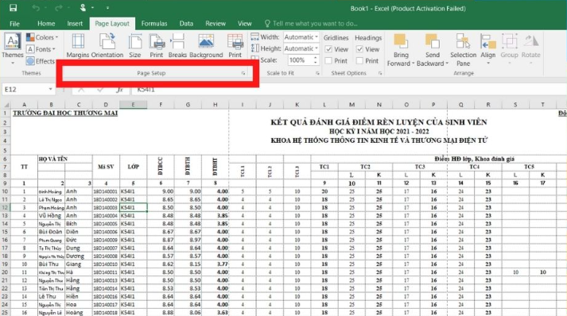Click the Name Box showing E12

pyautogui.click(x=24, y=89)
